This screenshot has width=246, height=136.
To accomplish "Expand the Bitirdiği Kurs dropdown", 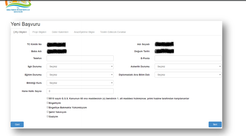I will [80, 83].
